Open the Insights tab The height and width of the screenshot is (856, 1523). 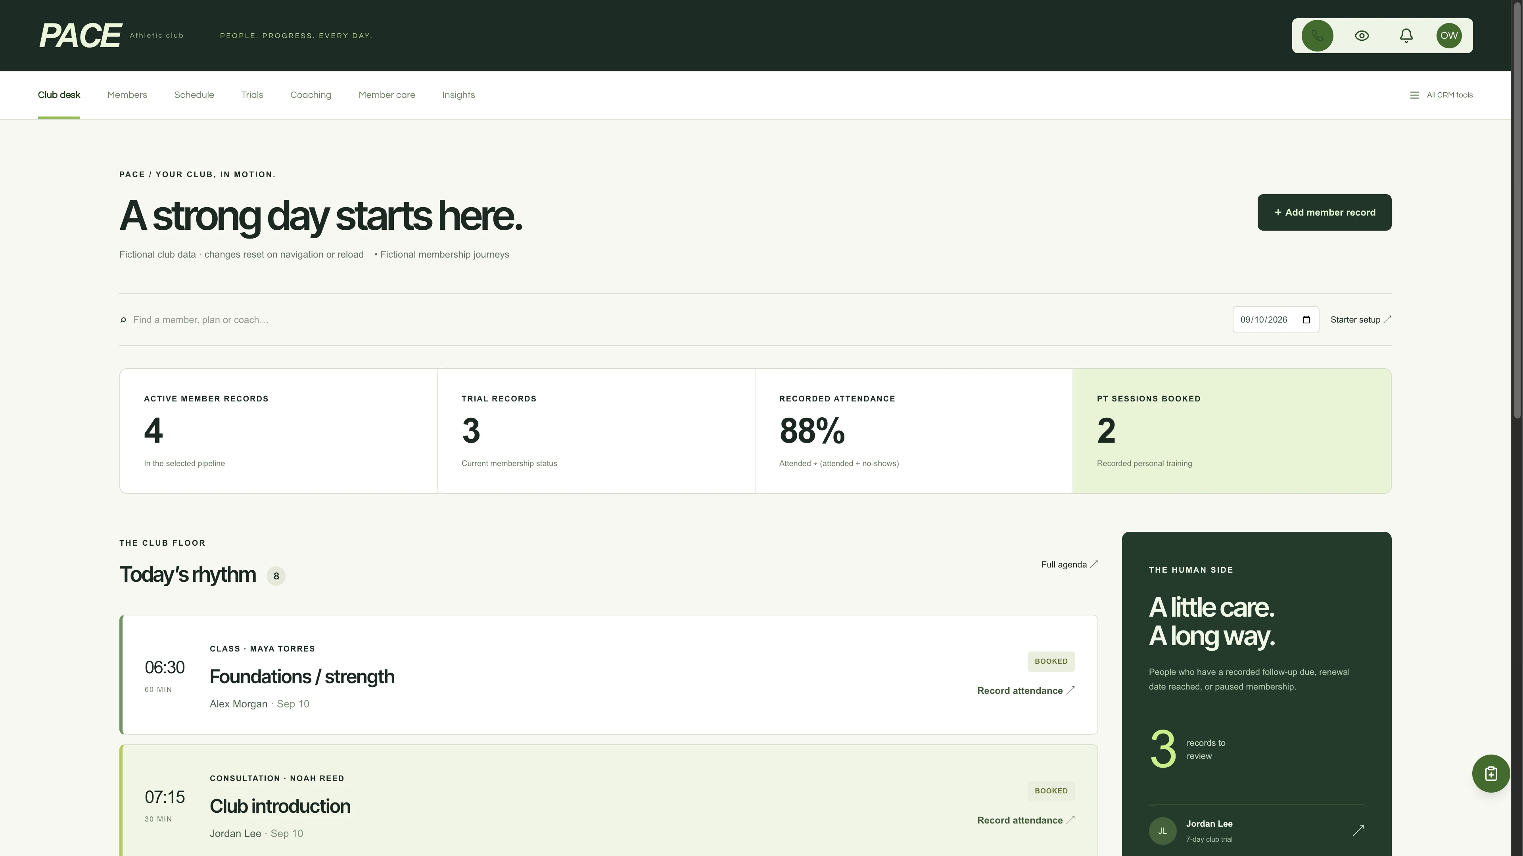pyautogui.click(x=458, y=95)
